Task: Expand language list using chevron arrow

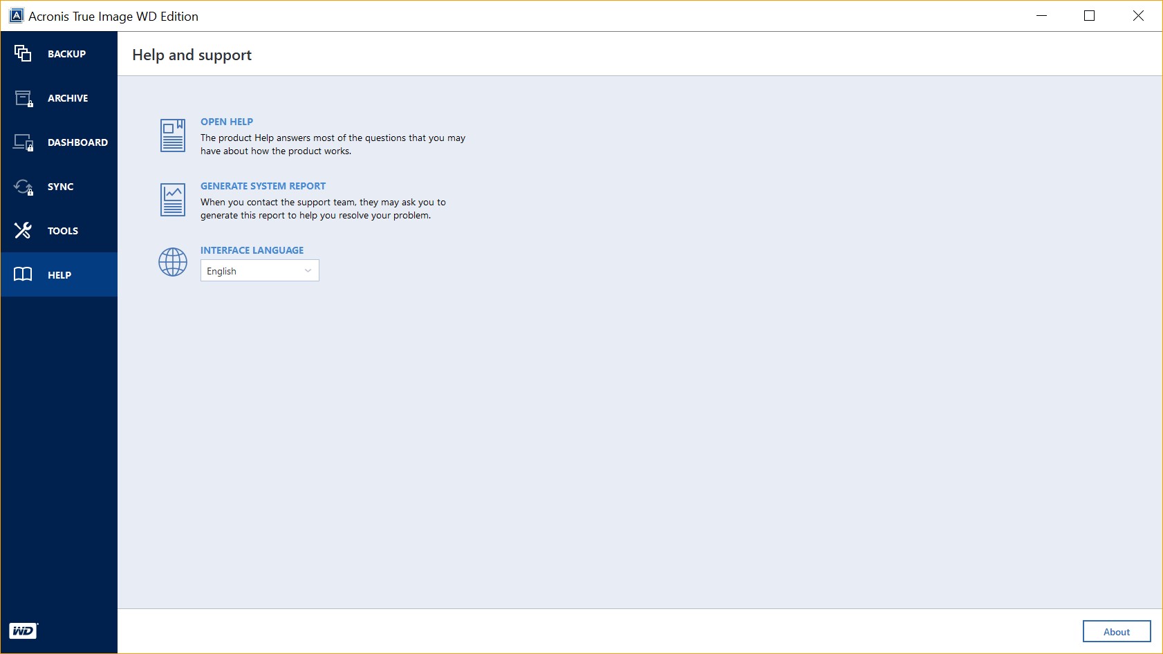Action: coord(308,271)
